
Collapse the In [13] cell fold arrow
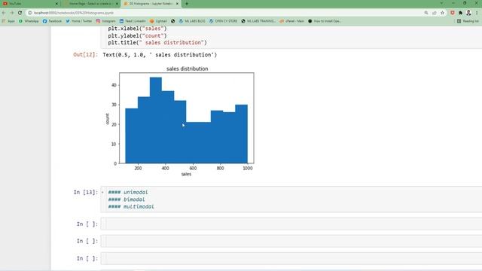tap(102, 193)
